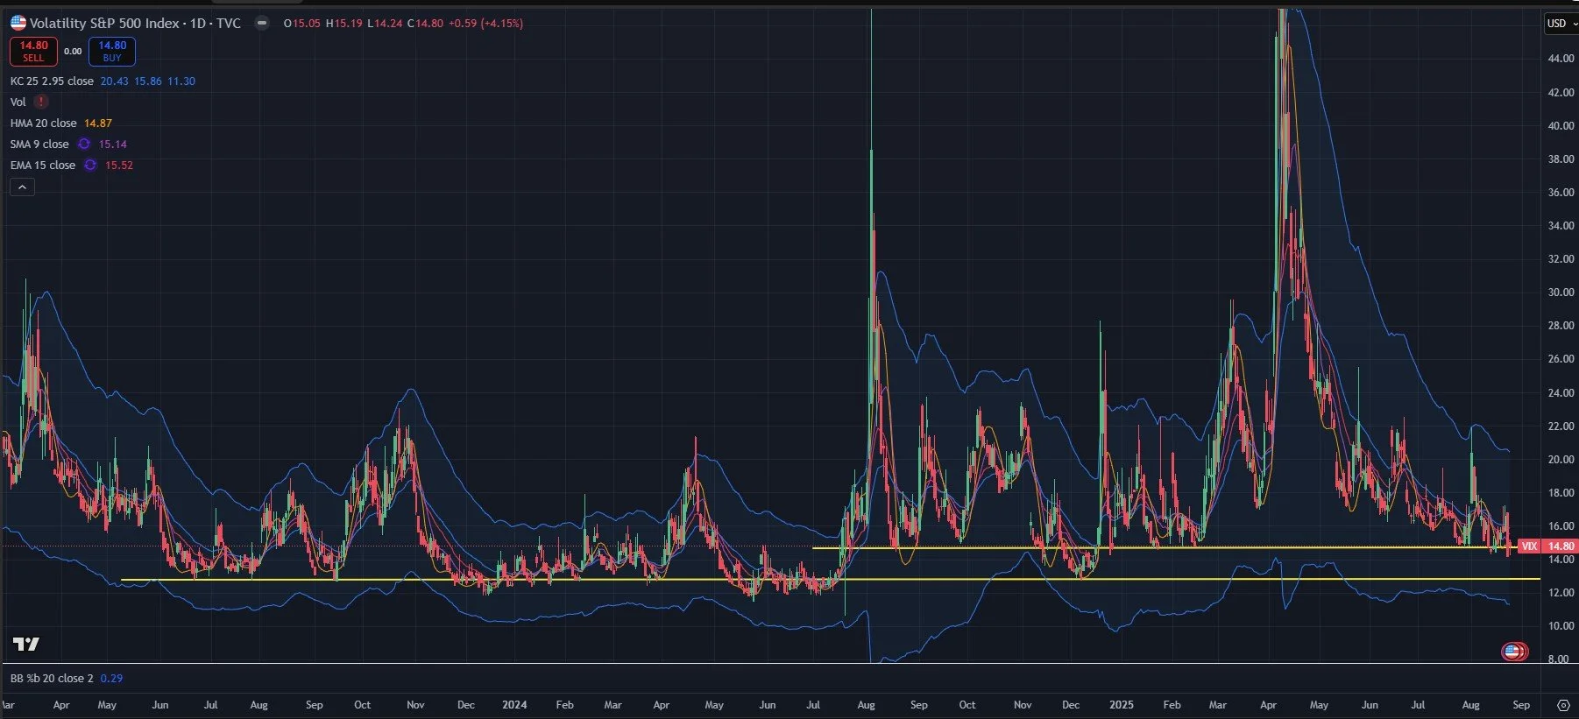Open time axis settings hexagon icon
The width and height of the screenshot is (1579, 719).
point(1563,705)
